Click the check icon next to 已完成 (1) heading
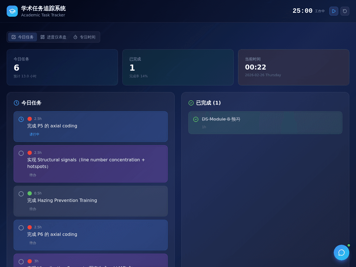This screenshot has width=356, height=267. point(191,103)
